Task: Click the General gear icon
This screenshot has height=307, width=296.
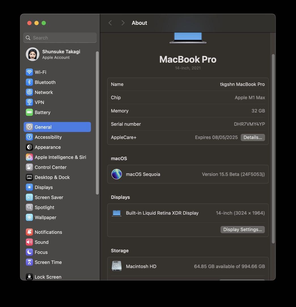Action: point(29,127)
